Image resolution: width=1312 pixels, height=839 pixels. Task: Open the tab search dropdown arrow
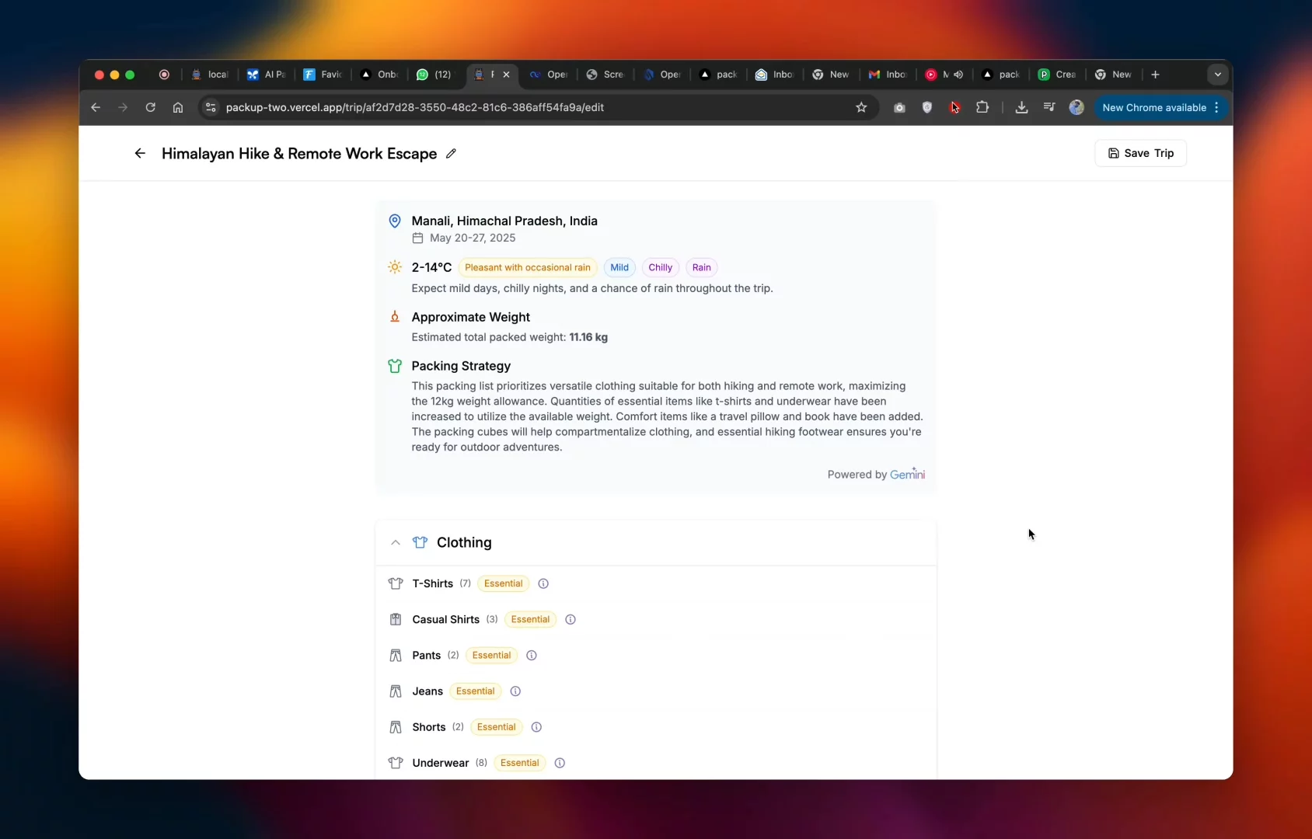(1217, 75)
